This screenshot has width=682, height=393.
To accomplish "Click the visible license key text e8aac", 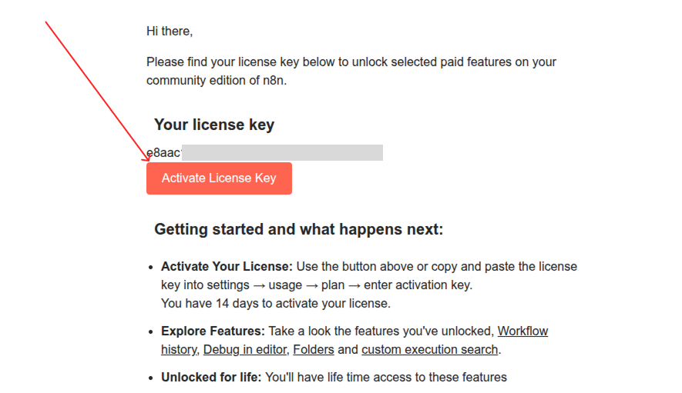I will [x=164, y=153].
